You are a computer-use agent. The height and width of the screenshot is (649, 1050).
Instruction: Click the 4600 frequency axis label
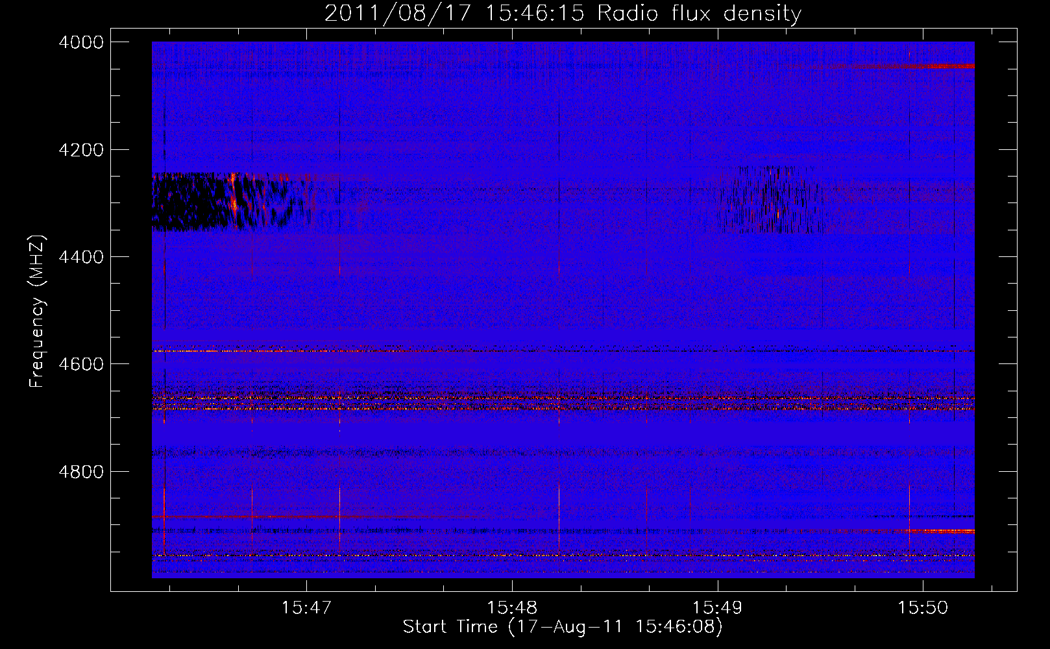81,364
